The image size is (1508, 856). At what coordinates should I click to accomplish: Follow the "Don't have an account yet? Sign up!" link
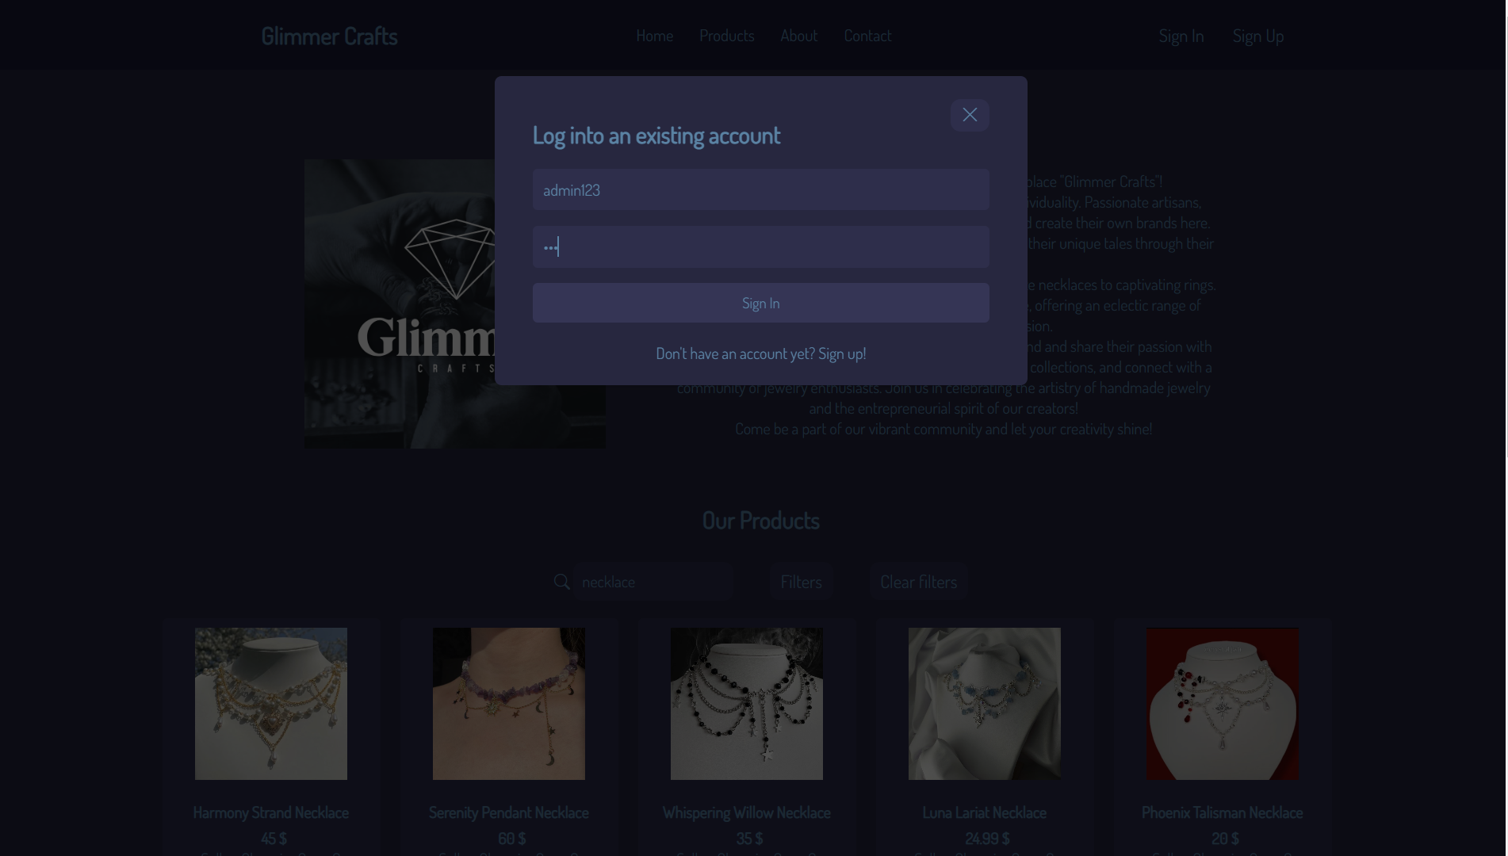(760, 353)
